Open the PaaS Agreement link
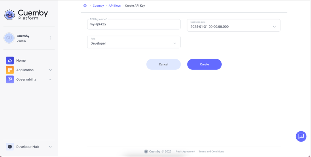The width and height of the screenshot is (311, 157). 185,152
